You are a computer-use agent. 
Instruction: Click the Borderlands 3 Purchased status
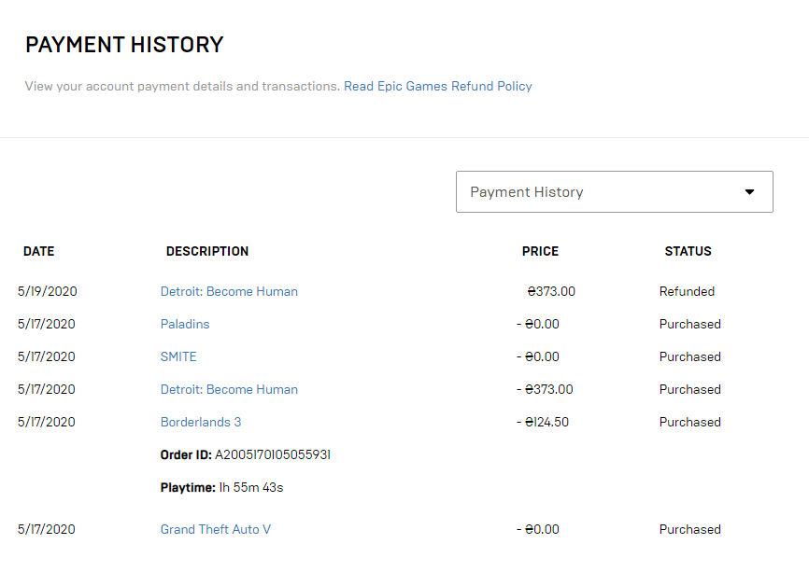[689, 422]
